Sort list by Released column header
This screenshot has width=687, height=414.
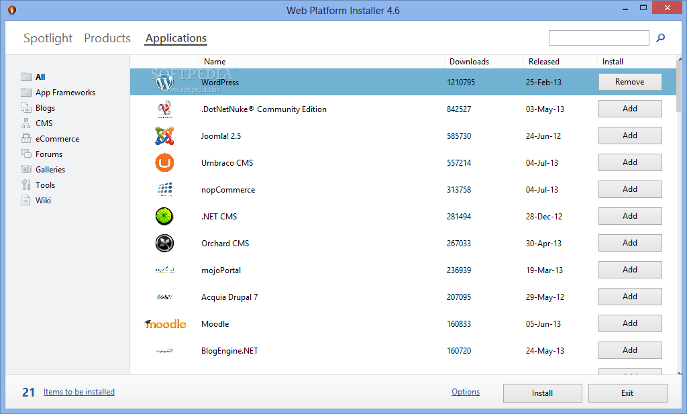(560, 62)
